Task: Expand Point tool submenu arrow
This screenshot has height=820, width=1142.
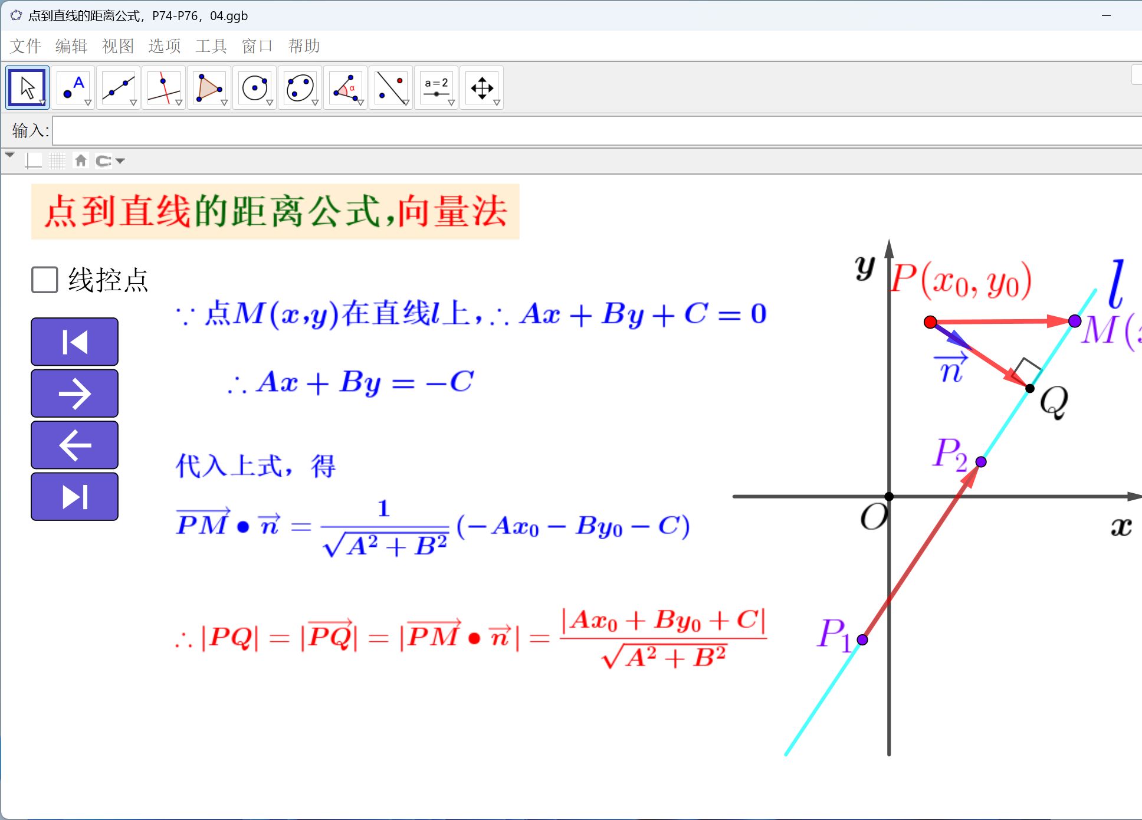Action: (x=88, y=103)
